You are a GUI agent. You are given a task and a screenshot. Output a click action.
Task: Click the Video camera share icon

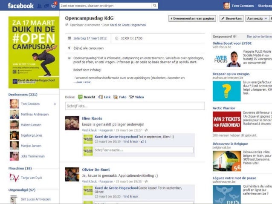tap(131, 97)
